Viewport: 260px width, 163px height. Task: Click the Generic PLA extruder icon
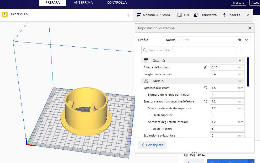coord(5,14)
